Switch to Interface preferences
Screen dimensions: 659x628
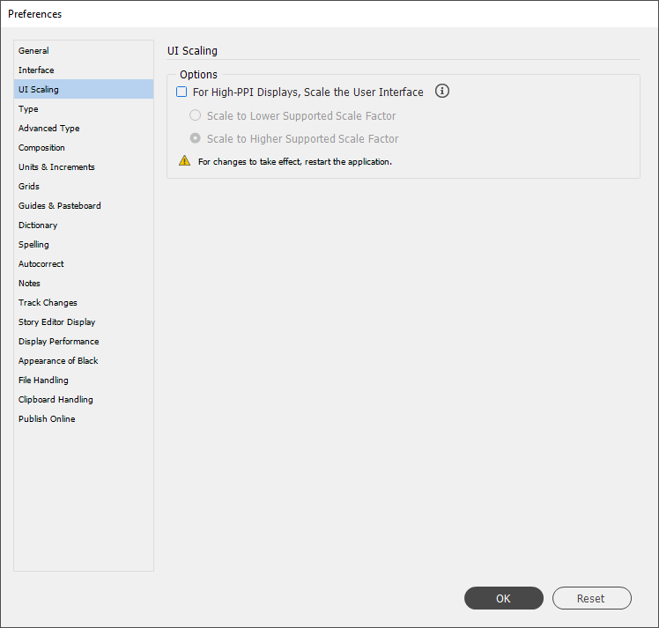tap(84, 70)
